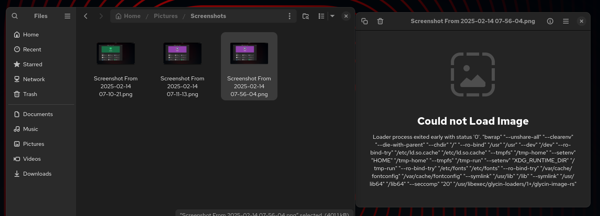The height and width of the screenshot is (216, 600).
Task: Open Recent in the sidebar
Action: pyautogui.click(x=42, y=49)
